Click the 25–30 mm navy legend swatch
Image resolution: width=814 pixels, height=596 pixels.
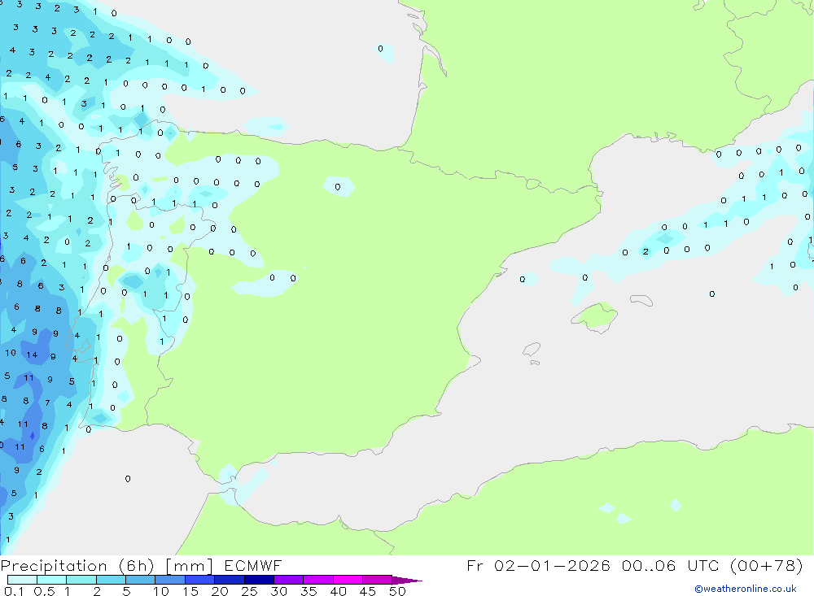click(259, 580)
